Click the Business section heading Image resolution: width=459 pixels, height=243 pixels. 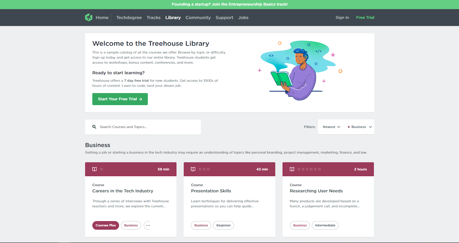pos(98,145)
